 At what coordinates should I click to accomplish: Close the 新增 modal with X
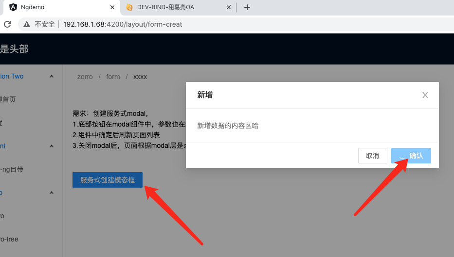coord(425,95)
